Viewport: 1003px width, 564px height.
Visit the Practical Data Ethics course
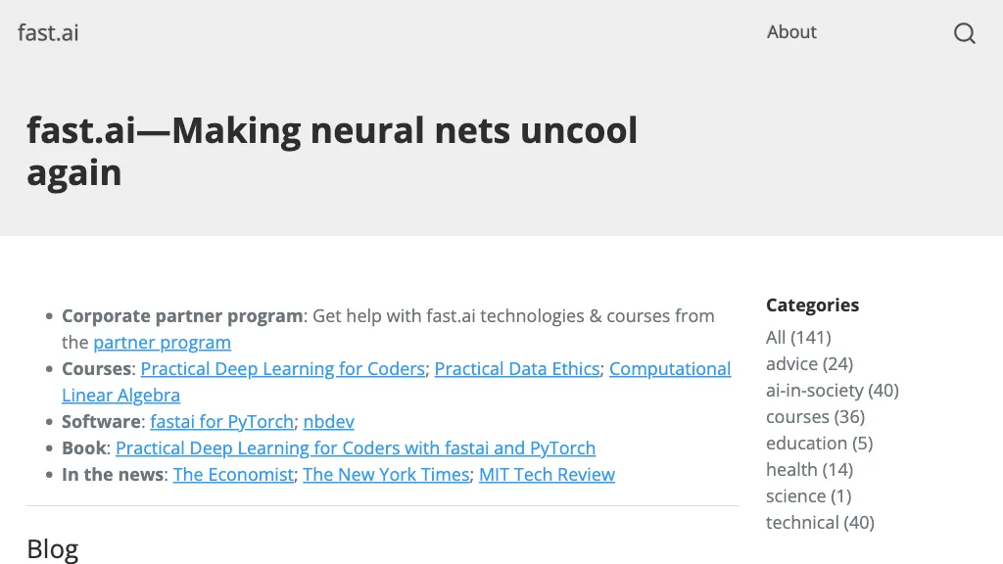coord(517,369)
